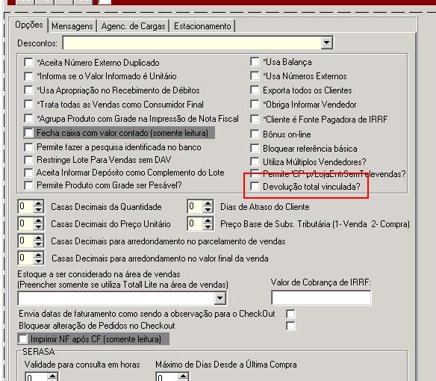Viewport: 436px width, 381px height.
Task: Enable Usa Números Externos
Action: 255,76
